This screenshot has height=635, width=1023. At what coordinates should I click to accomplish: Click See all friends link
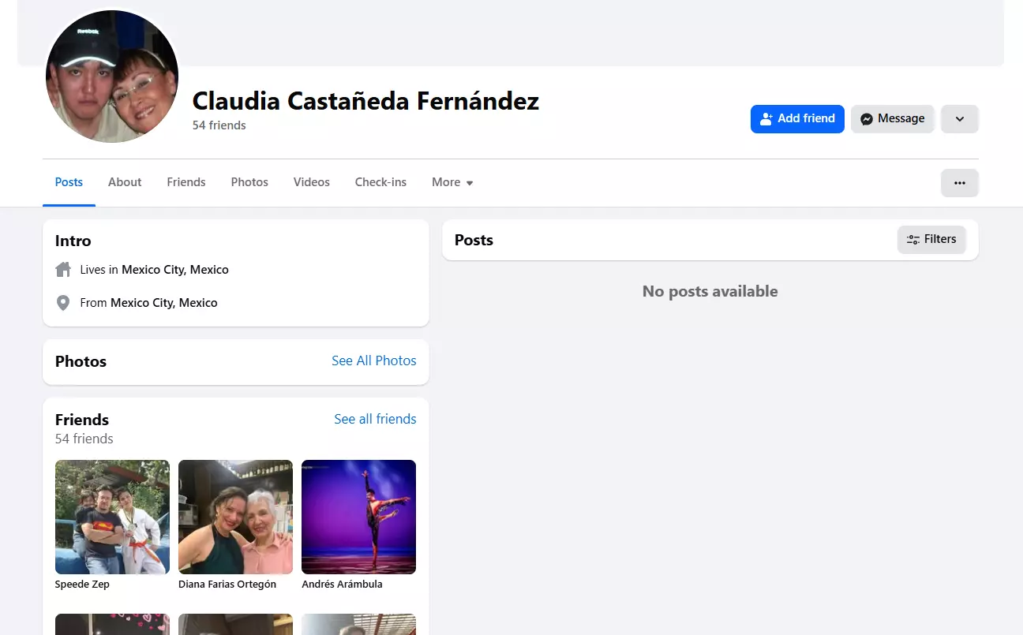click(x=375, y=419)
